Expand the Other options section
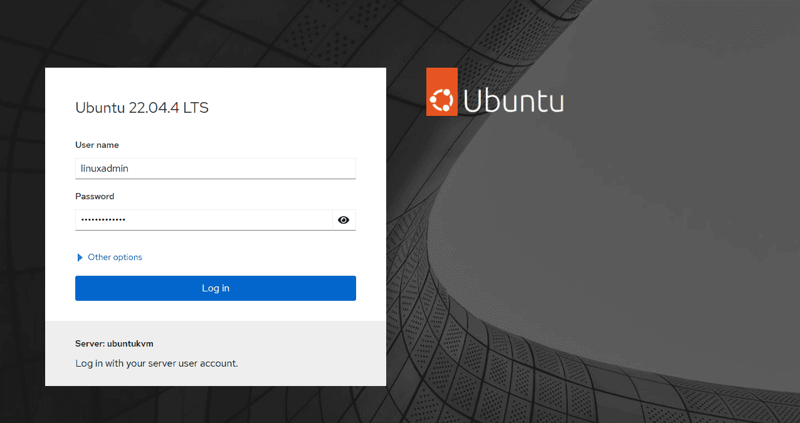The width and height of the screenshot is (800, 423). click(109, 257)
